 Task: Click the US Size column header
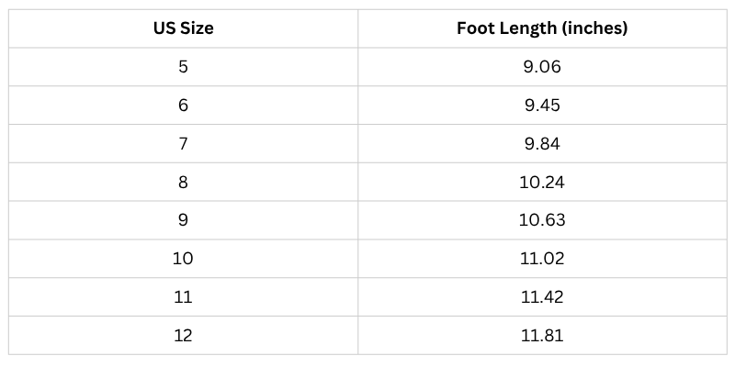click(x=183, y=28)
